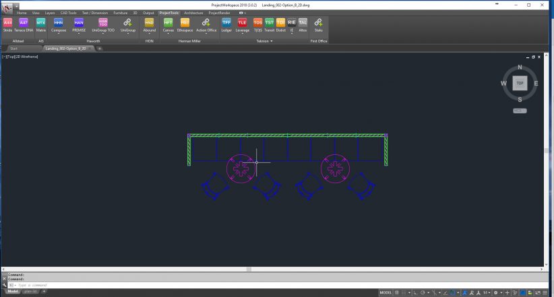This screenshot has height=297, width=554.
Task: Select the Ledger TFF tool
Action: pos(226,24)
